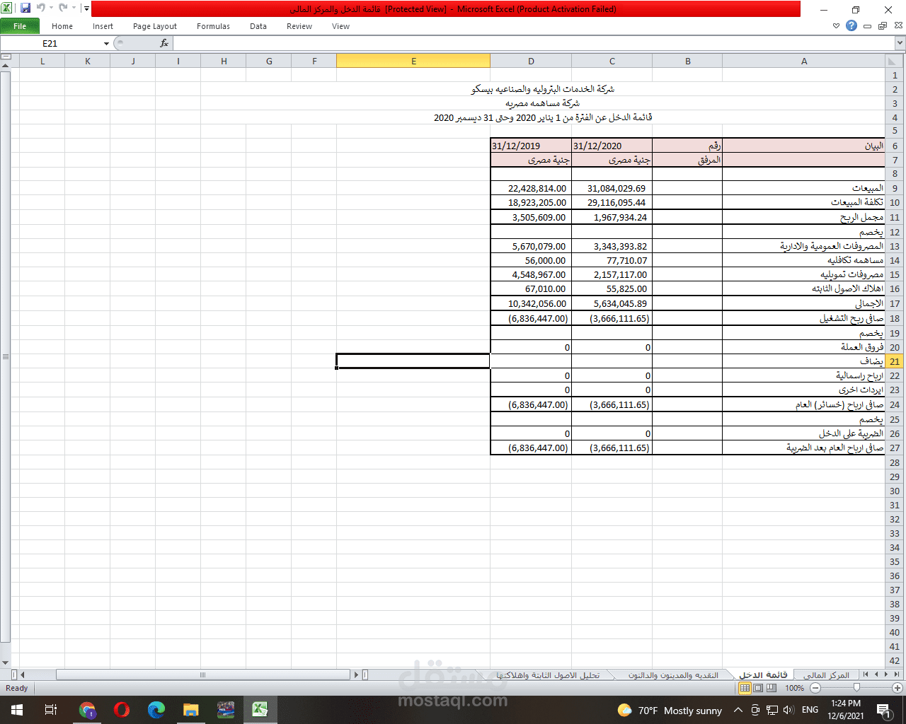Open Customize Quick Access Toolbar dropdown

tap(86, 8)
